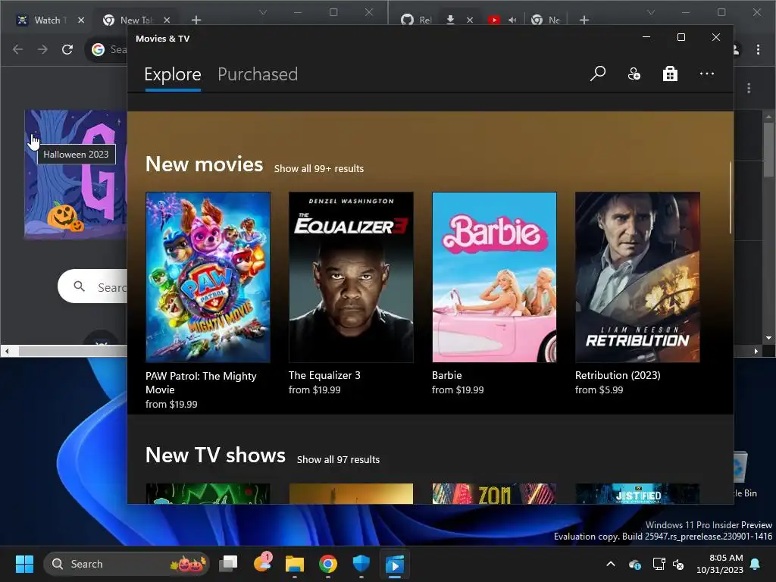Open File Explorer from the taskbar

tap(295, 564)
